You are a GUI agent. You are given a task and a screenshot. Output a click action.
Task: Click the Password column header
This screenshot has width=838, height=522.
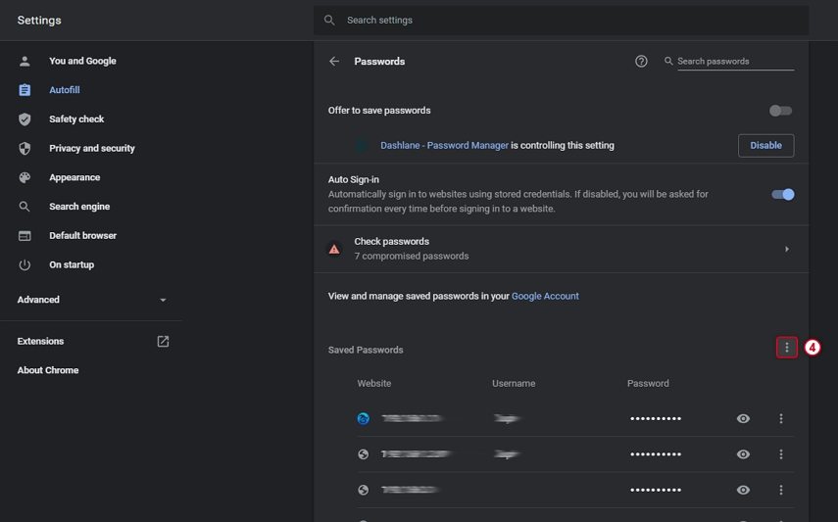click(x=648, y=384)
